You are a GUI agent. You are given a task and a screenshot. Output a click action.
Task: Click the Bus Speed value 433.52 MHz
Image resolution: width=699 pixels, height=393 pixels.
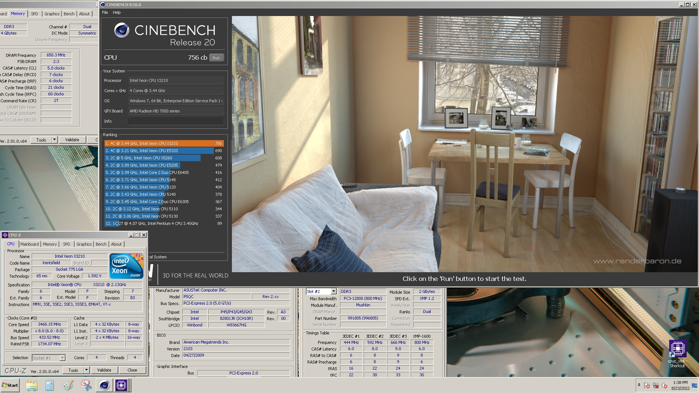[x=50, y=337]
